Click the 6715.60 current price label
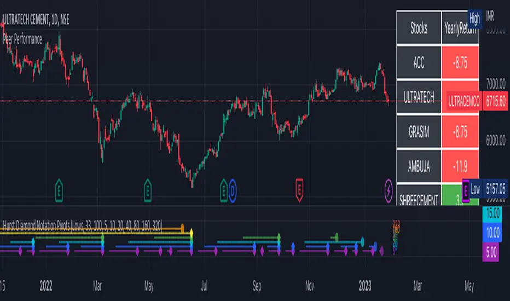 point(495,102)
